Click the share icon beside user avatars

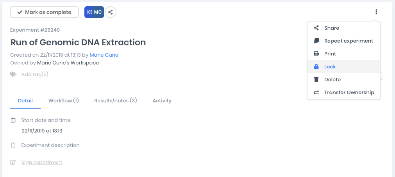111,12
